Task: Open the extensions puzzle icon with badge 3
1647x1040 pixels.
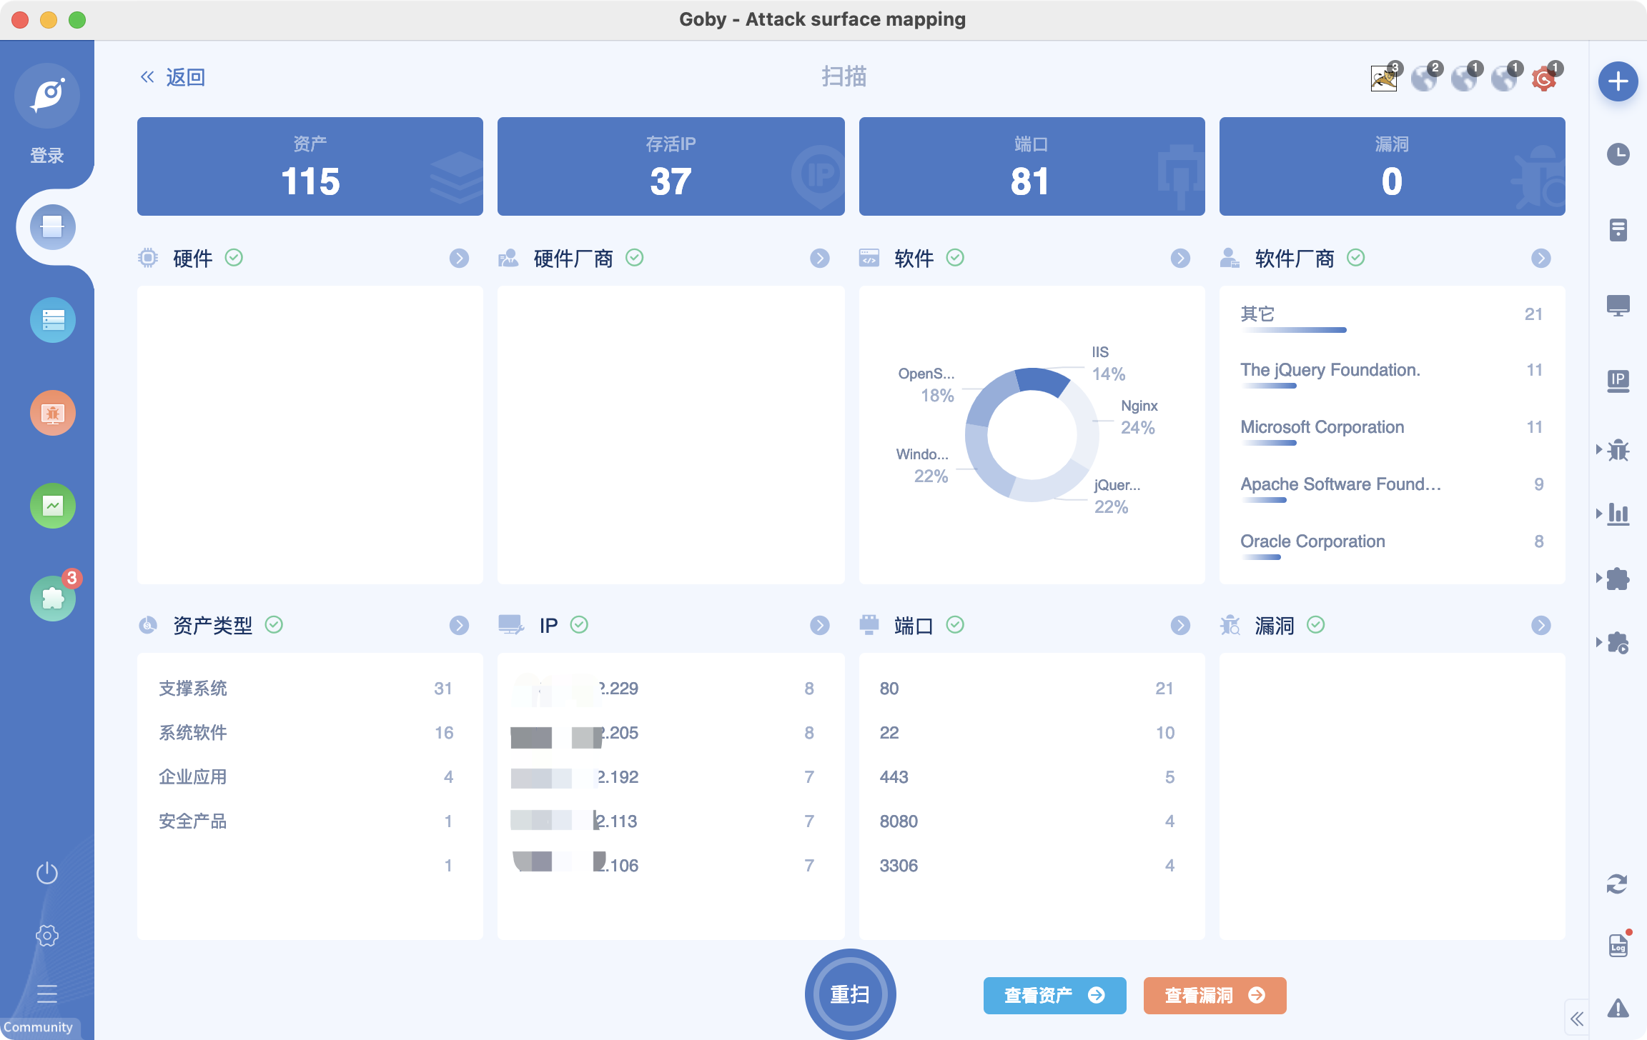Action: [x=53, y=599]
